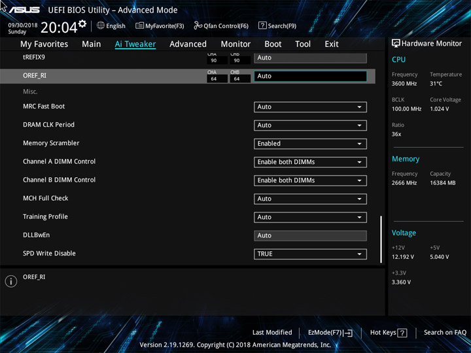Switch to My Favorites tab
This screenshot has width=471, height=353.
click(x=44, y=44)
